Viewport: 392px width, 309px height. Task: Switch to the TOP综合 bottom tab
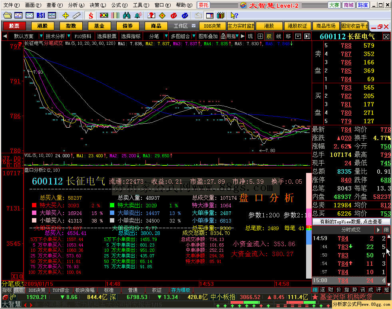pyautogui.click(x=60, y=290)
